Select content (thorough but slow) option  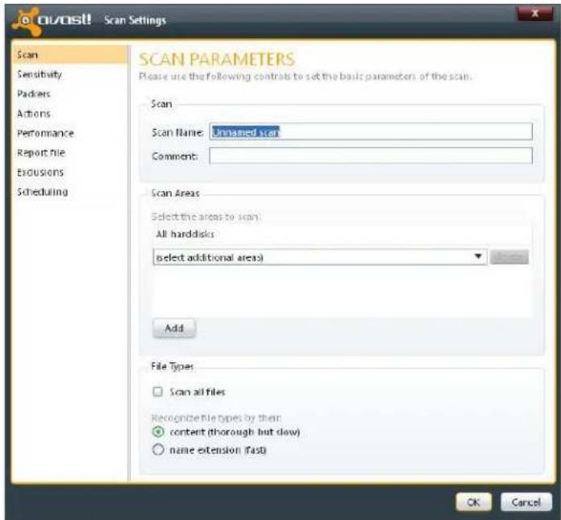click(158, 432)
